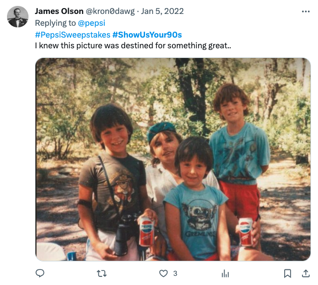Viewport: 318px width, 285px height.
Task: View tweet analytics bar chart icon
Action: click(x=225, y=273)
